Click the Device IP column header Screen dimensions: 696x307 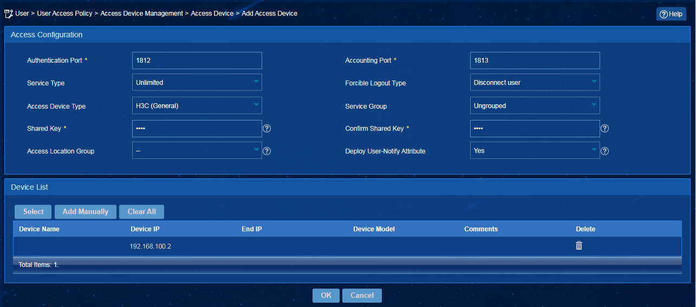(145, 229)
